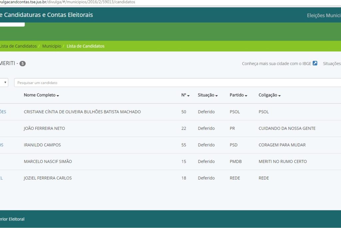Sort by Situação column header

(x=208, y=95)
